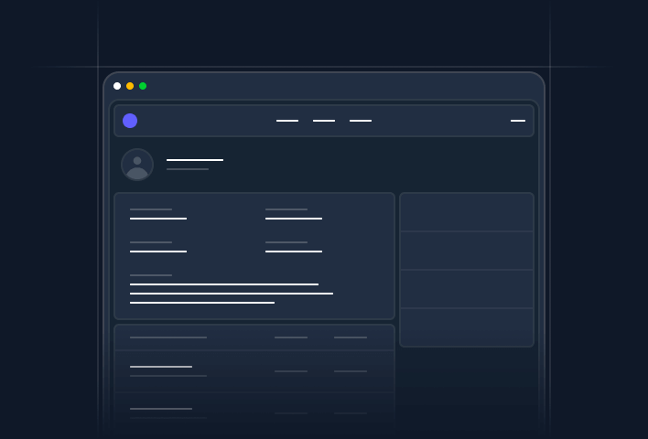Open the profile name beside the avatar
The image size is (648, 439).
[195, 160]
